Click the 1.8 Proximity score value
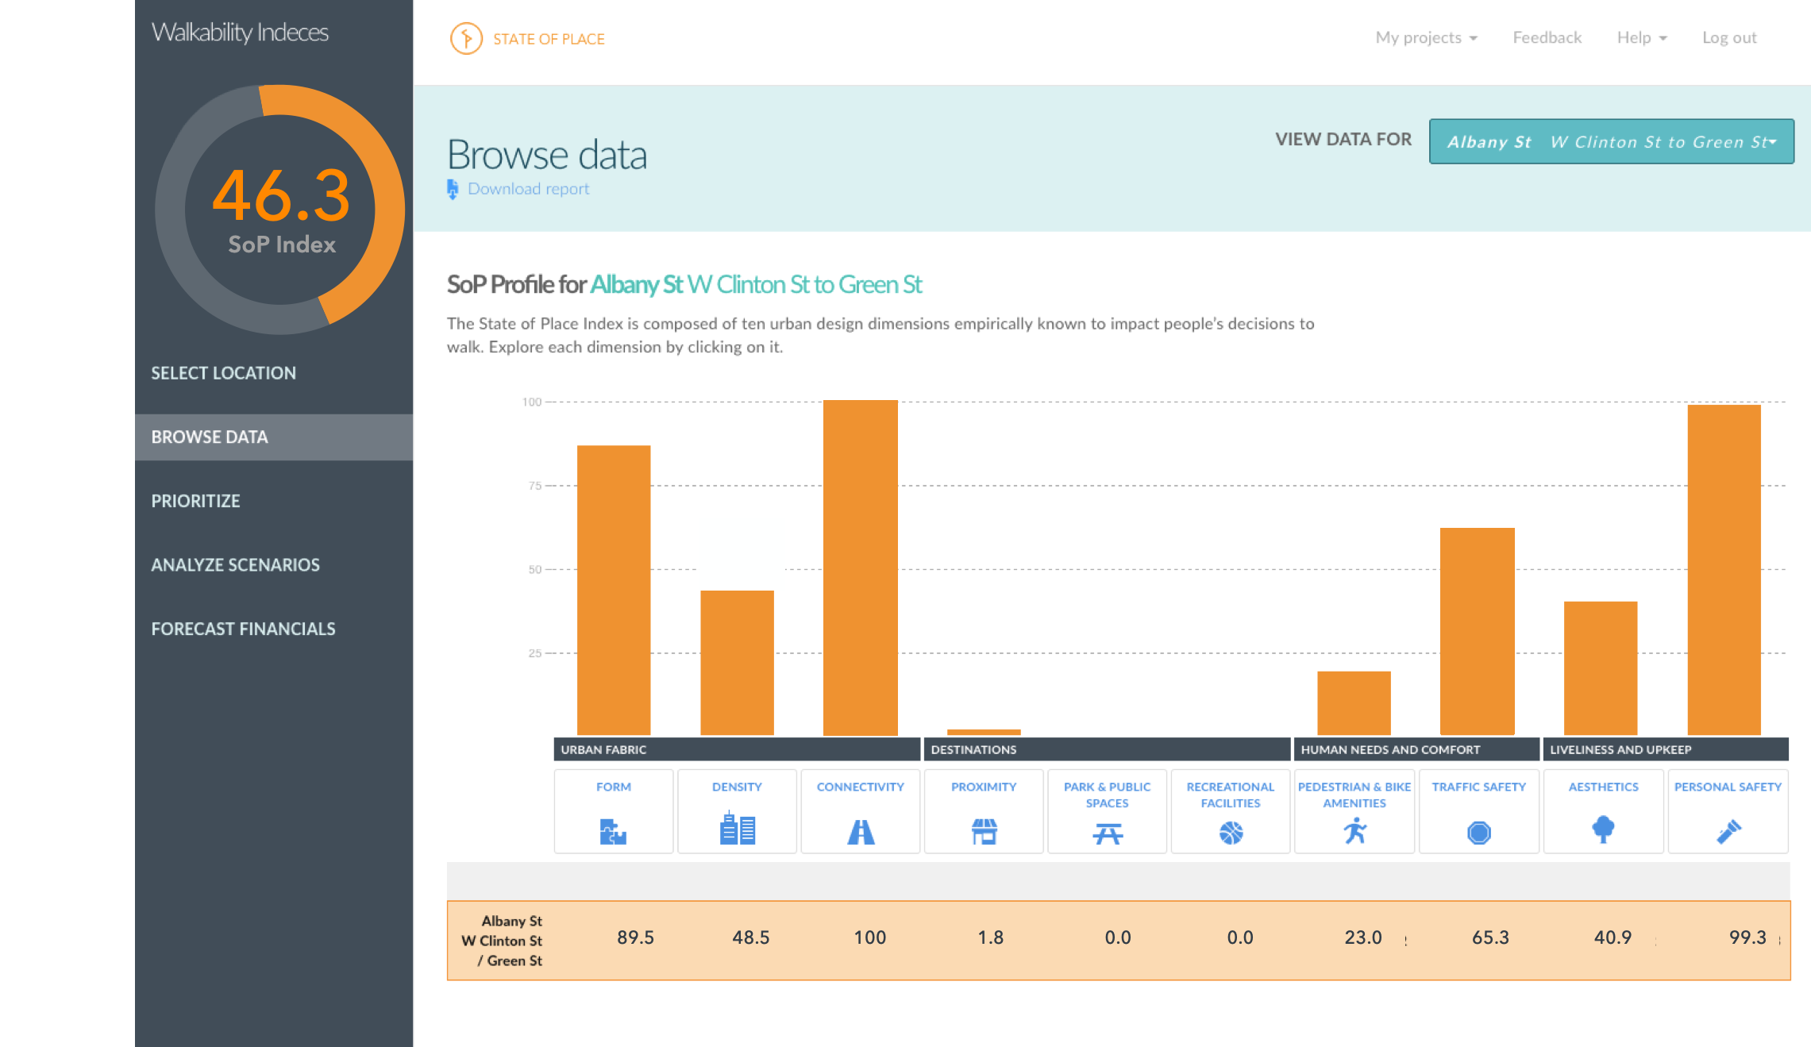 pyautogui.click(x=991, y=937)
